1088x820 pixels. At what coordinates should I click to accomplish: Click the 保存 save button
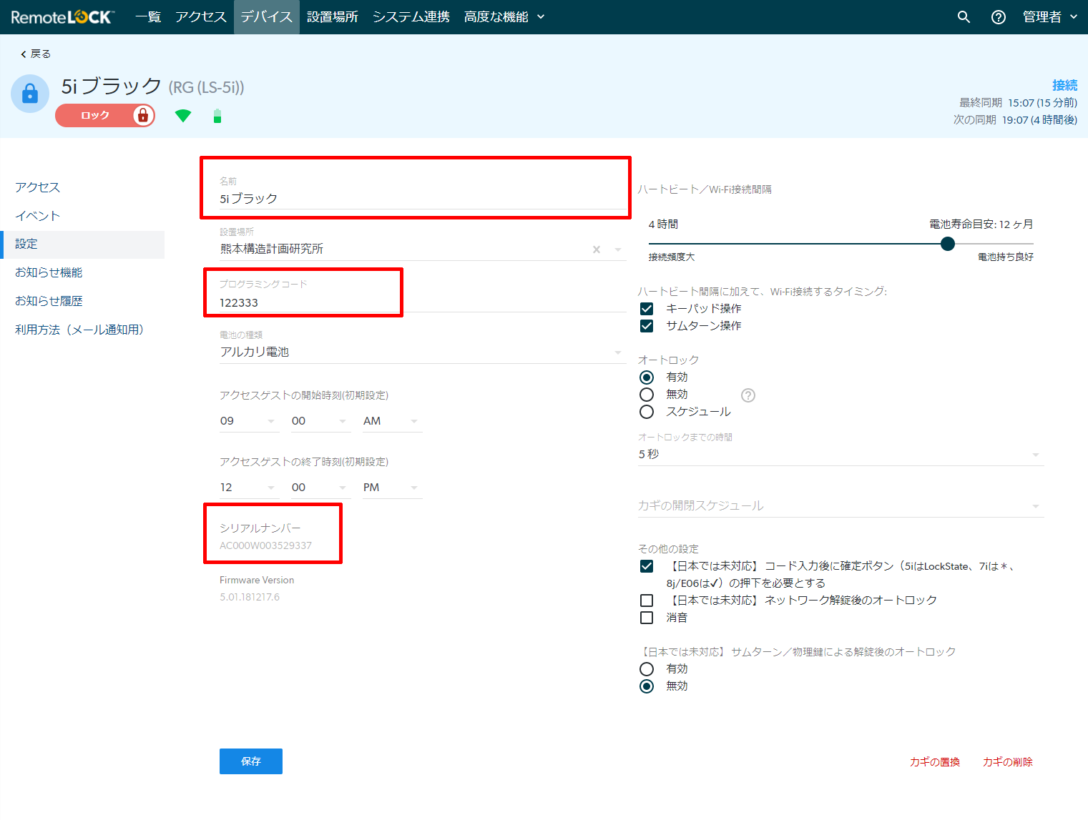pos(251,761)
